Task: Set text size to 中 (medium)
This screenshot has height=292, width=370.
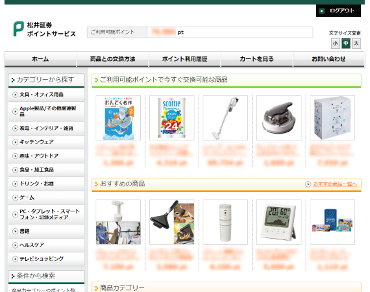Action: point(346,43)
